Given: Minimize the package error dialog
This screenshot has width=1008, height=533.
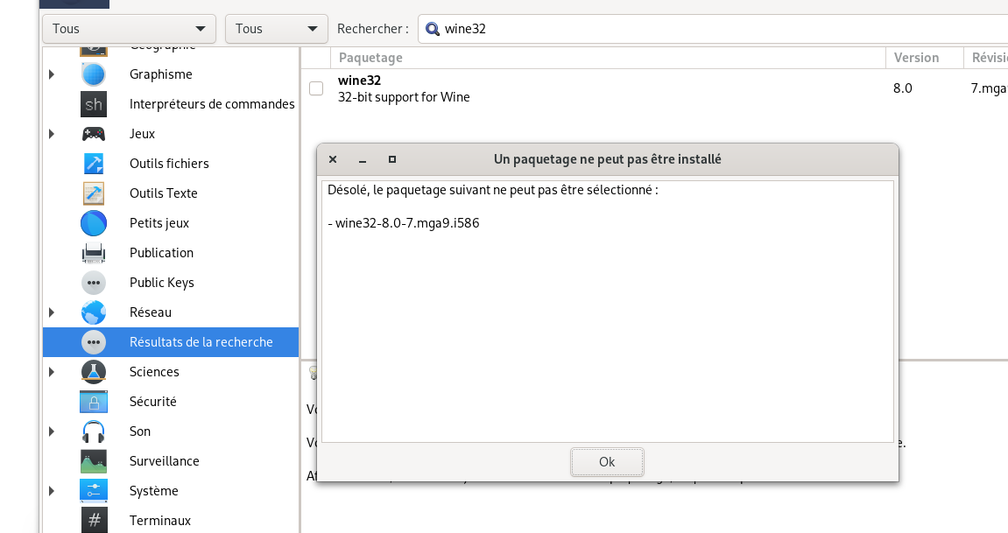Looking at the screenshot, I should pyautogui.click(x=363, y=159).
